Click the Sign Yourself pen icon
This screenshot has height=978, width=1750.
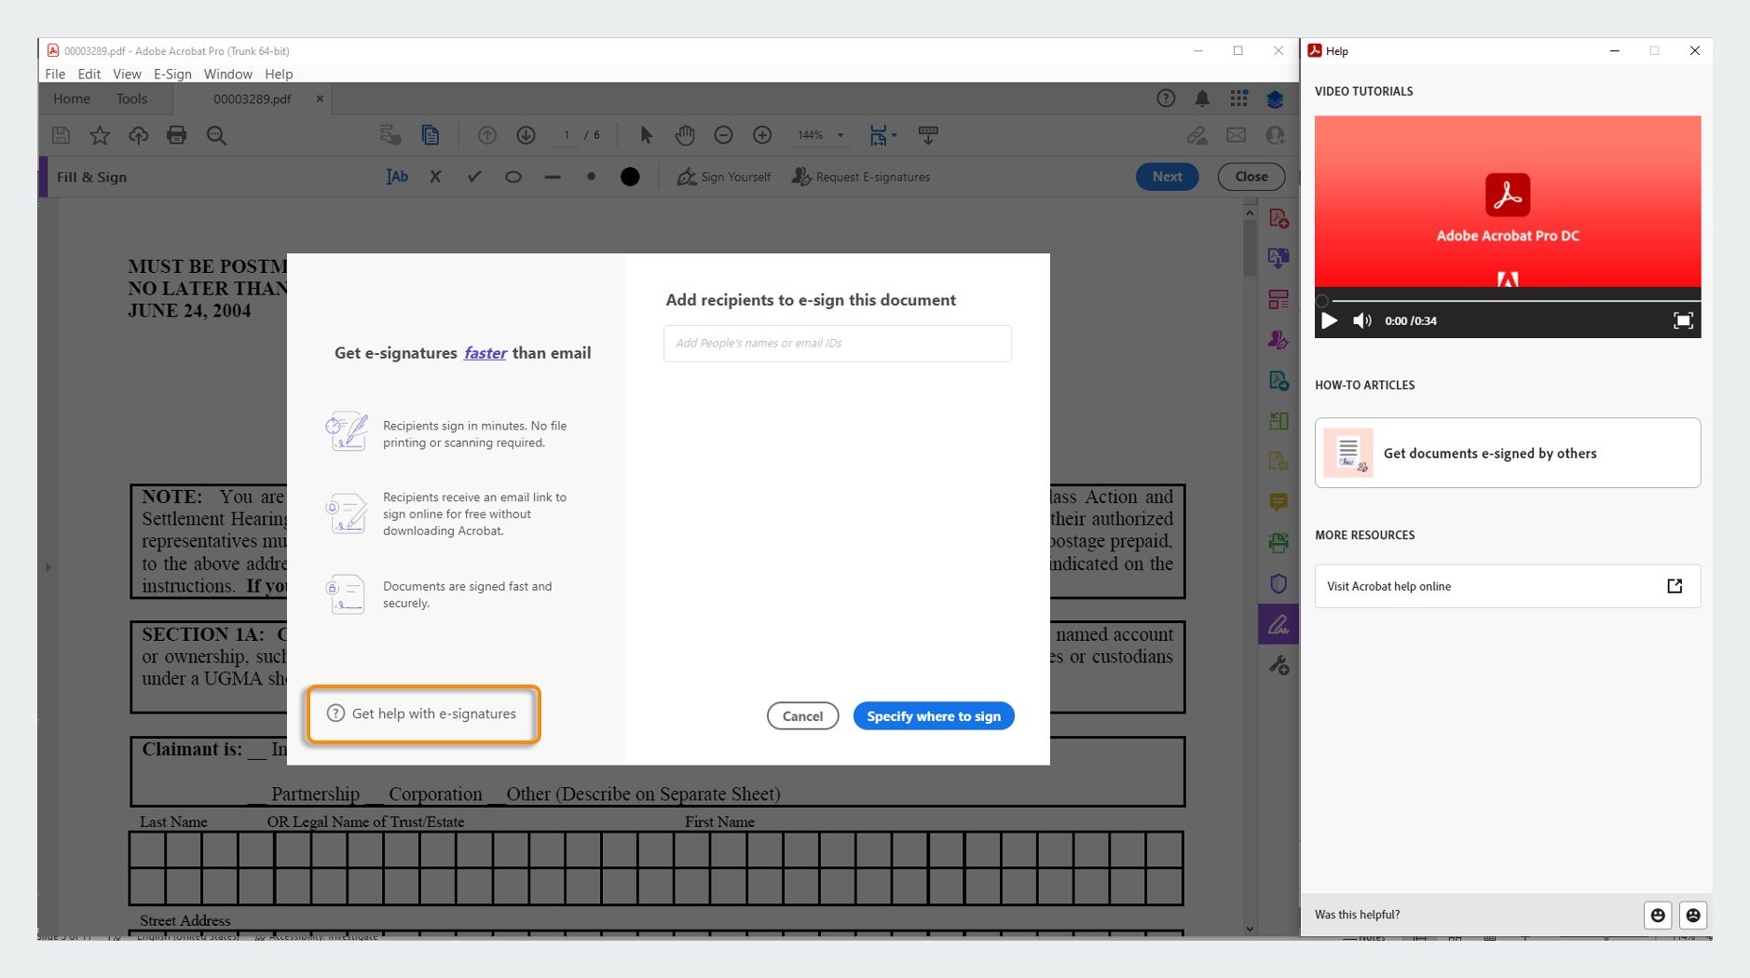click(x=687, y=177)
